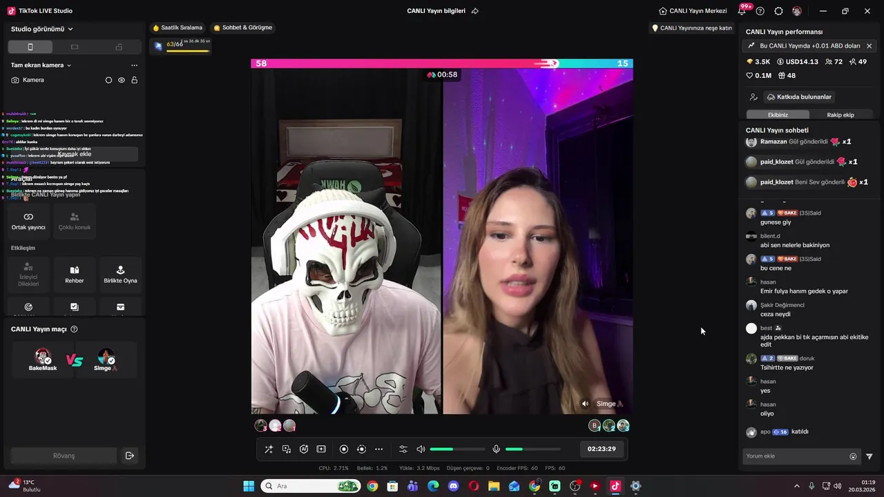Open the settings gear icon in title bar
The height and width of the screenshot is (497, 884).
tap(778, 11)
